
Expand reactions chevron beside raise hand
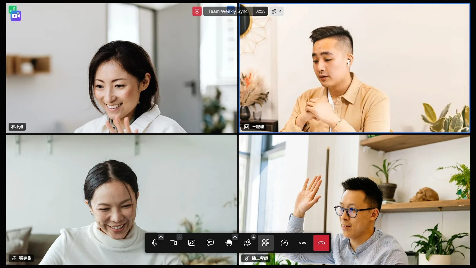[x=235, y=237]
